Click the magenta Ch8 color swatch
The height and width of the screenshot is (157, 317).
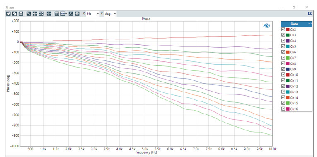(x=288, y=63)
